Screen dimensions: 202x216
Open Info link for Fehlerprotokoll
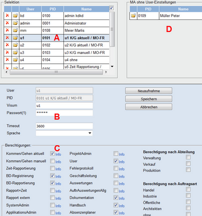[x=122, y=169]
